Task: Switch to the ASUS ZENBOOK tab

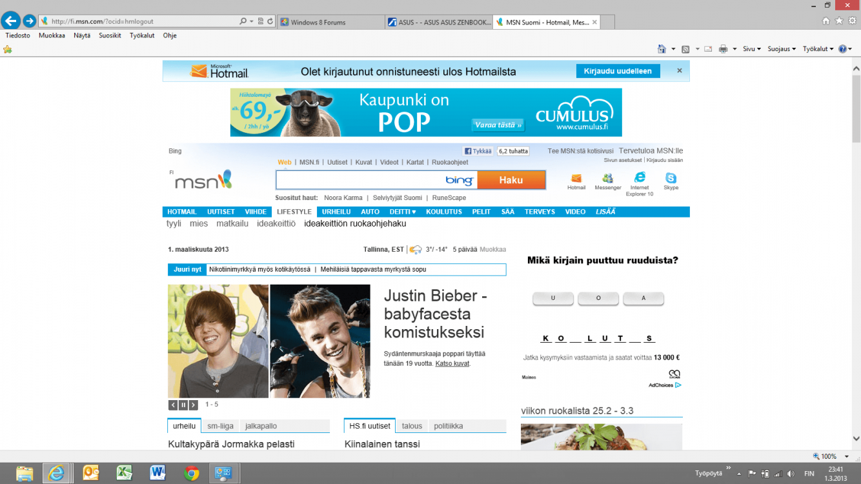Action: (438, 22)
